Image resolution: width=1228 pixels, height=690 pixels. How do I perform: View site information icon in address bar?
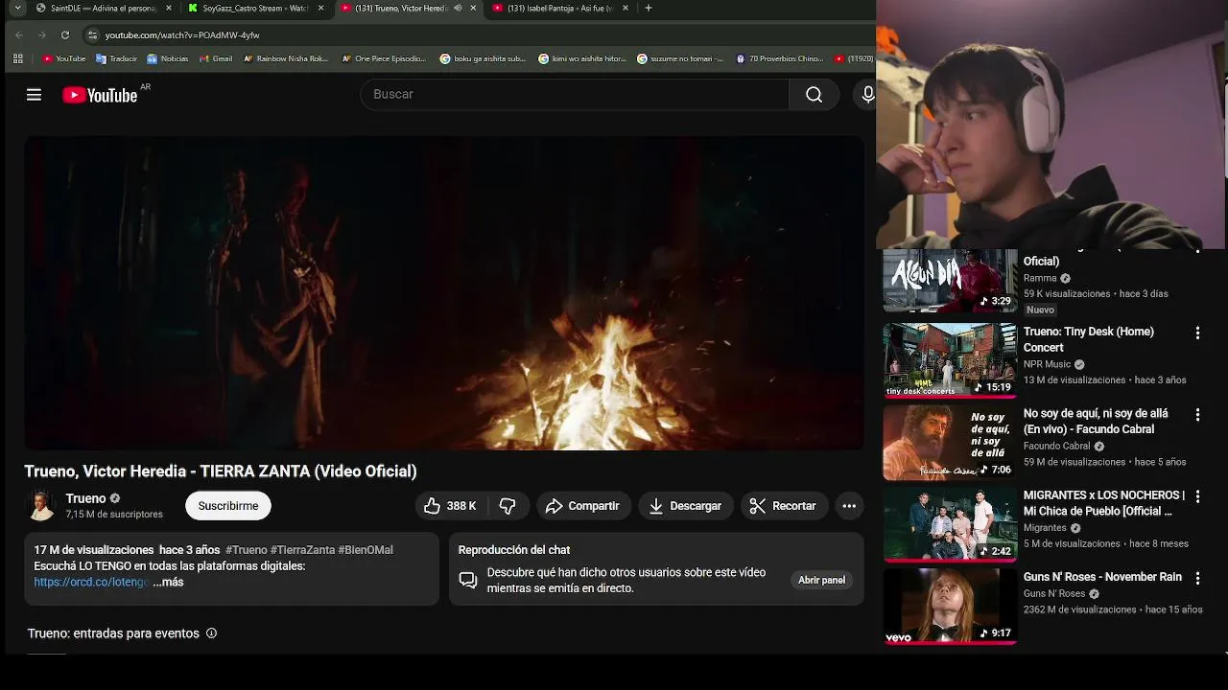(x=92, y=34)
